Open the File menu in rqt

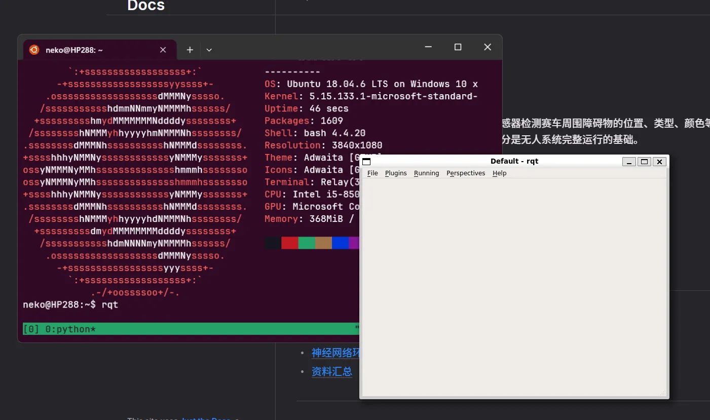[x=372, y=173]
